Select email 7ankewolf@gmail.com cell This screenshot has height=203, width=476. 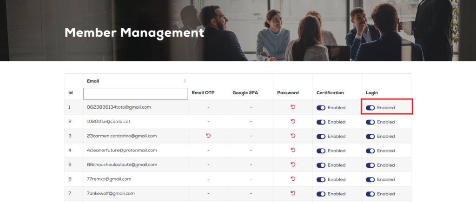point(135,193)
